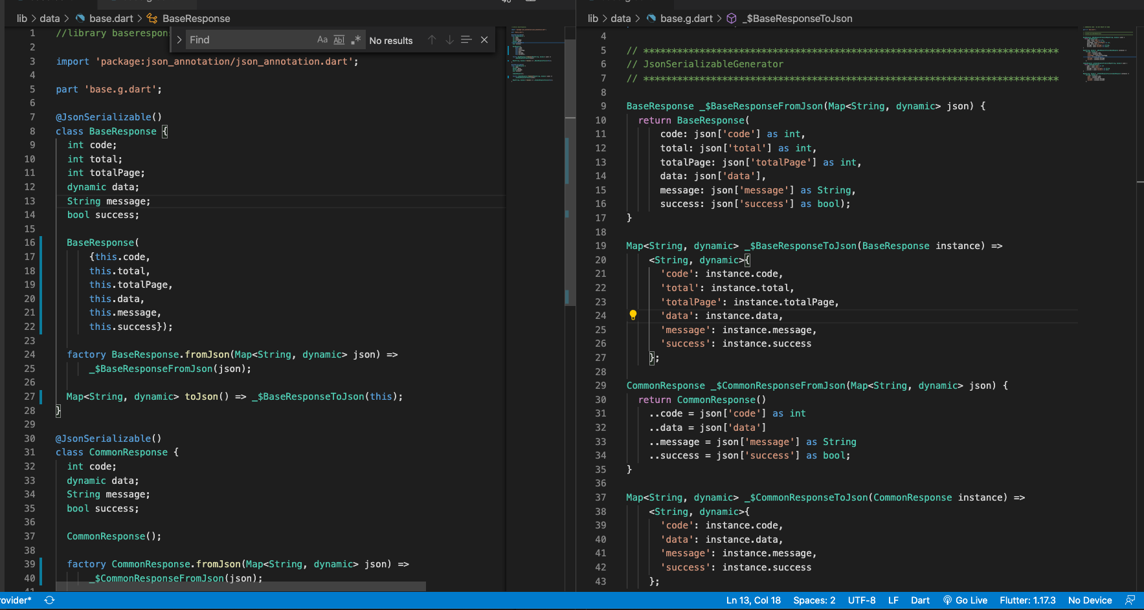
Task: Click Dart file icon beside base.g.dart breadcrumb
Action: coord(651,19)
